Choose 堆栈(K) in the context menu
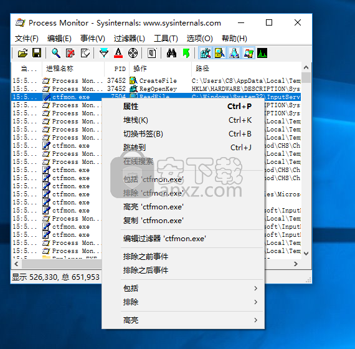Viewport: 355px width, 349px height. (x=183, y=120)
